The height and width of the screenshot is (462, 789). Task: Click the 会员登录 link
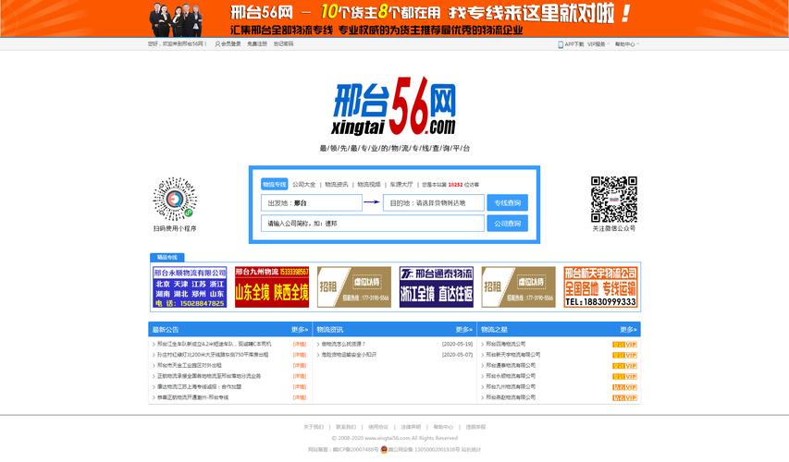tap(231, 44)
